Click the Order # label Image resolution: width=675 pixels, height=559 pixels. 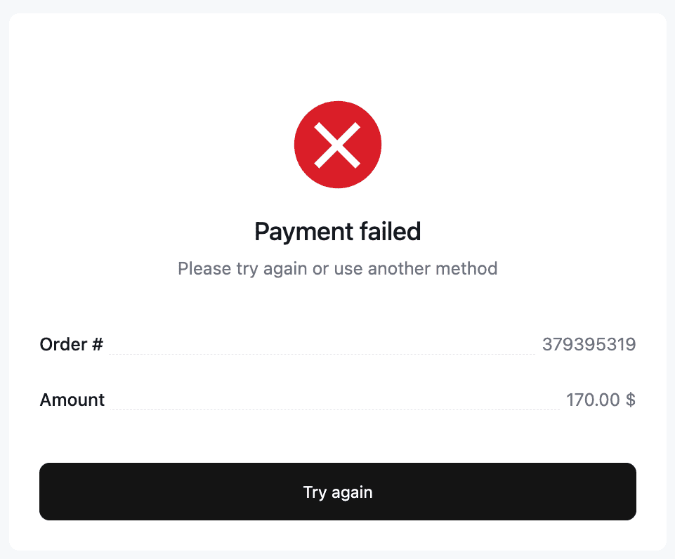click(x=71, y=344)
